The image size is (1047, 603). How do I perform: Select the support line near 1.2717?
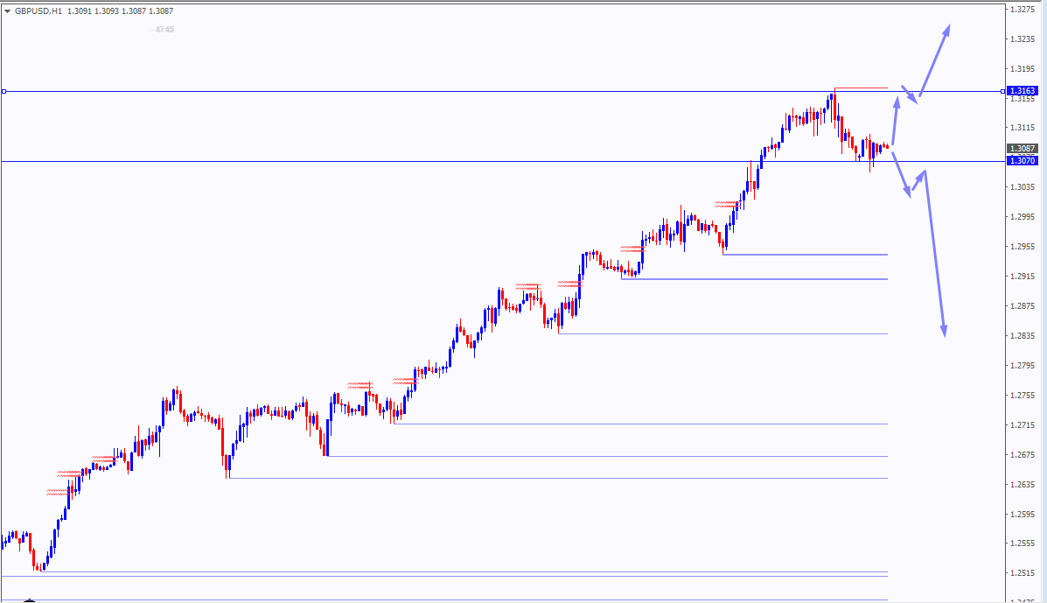[x=641, y=424]
